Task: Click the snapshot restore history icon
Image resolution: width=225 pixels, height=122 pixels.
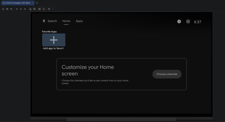Action: (49, 9)
